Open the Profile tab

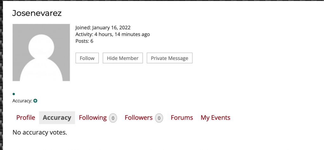point(26,118)
